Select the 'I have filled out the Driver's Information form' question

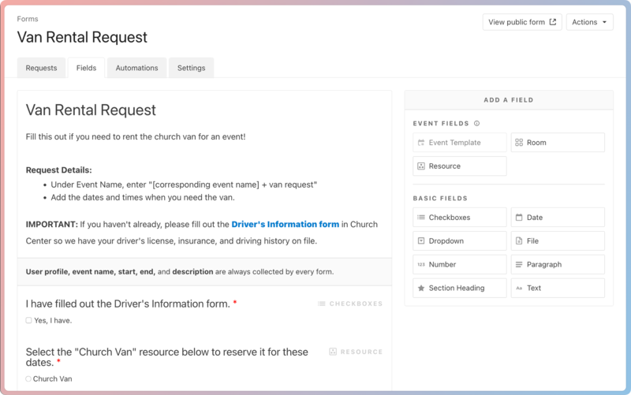pyautogui.click(x=128, y=304)
